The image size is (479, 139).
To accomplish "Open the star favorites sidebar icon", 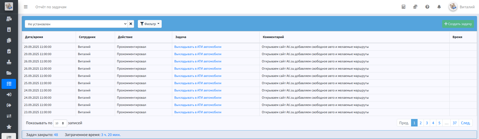I will [x=9, y=127].
